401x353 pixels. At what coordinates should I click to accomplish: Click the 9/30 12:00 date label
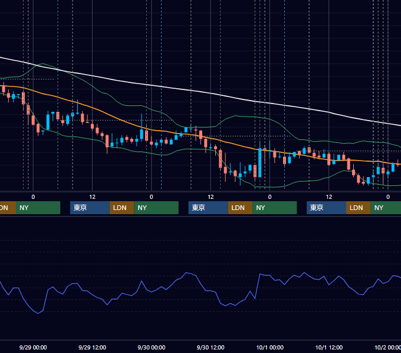click(211, 347)
